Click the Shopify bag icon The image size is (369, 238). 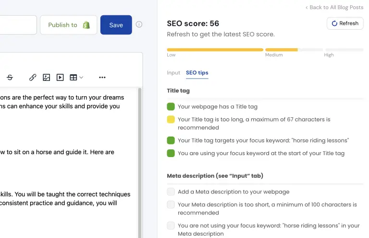(86, 25)
